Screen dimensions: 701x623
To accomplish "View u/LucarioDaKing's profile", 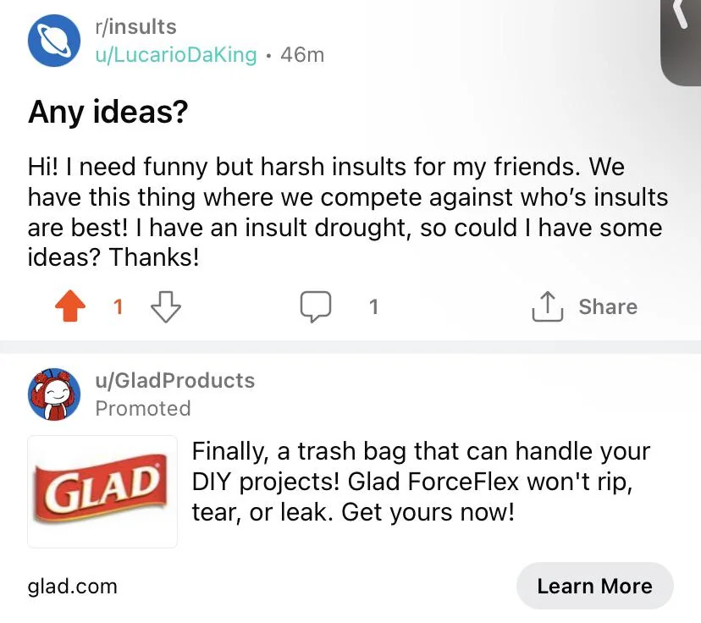I will pos(175,55).
